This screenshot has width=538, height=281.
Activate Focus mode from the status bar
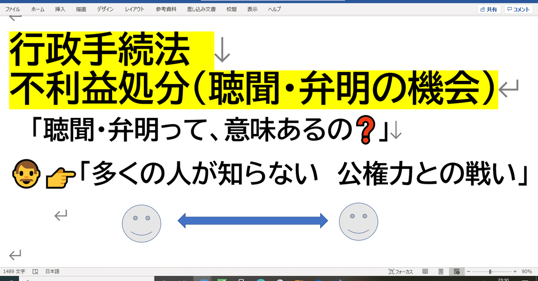click(401, 271)
